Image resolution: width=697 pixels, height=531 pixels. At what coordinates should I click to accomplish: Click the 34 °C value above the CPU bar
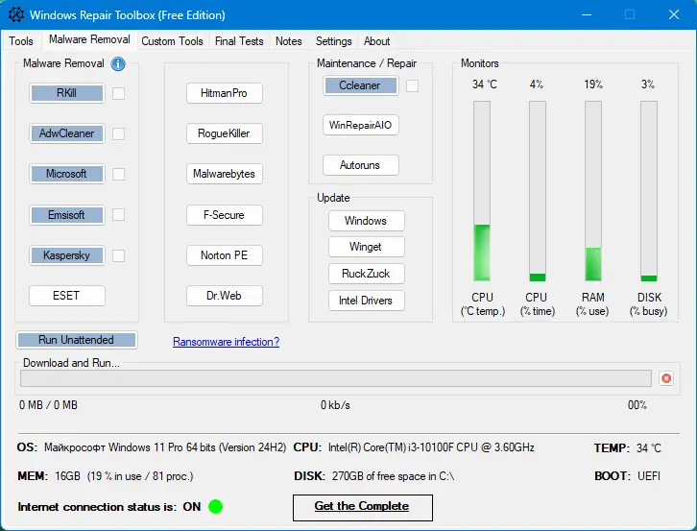tap(484, 84)
